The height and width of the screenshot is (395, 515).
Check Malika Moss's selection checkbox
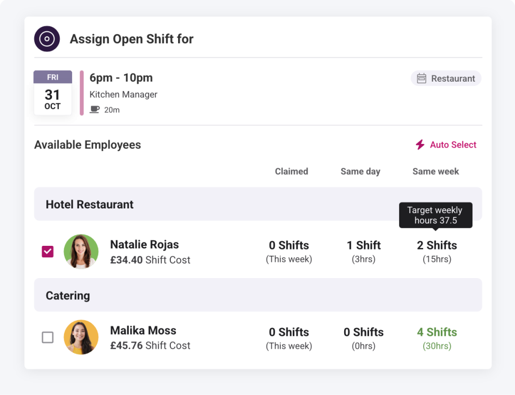(x=47, y=337)
